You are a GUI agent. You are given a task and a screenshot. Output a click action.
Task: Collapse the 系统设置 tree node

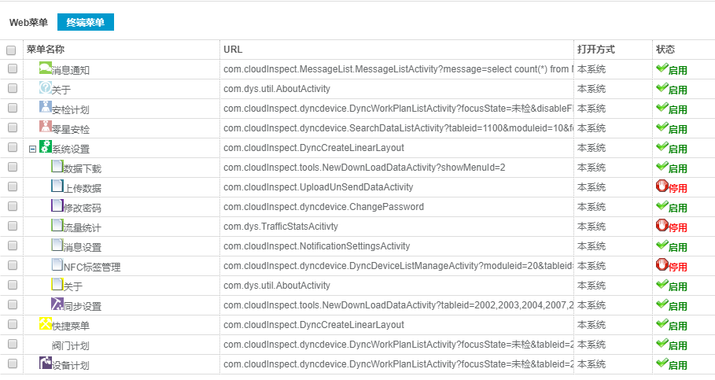(32, 148)
